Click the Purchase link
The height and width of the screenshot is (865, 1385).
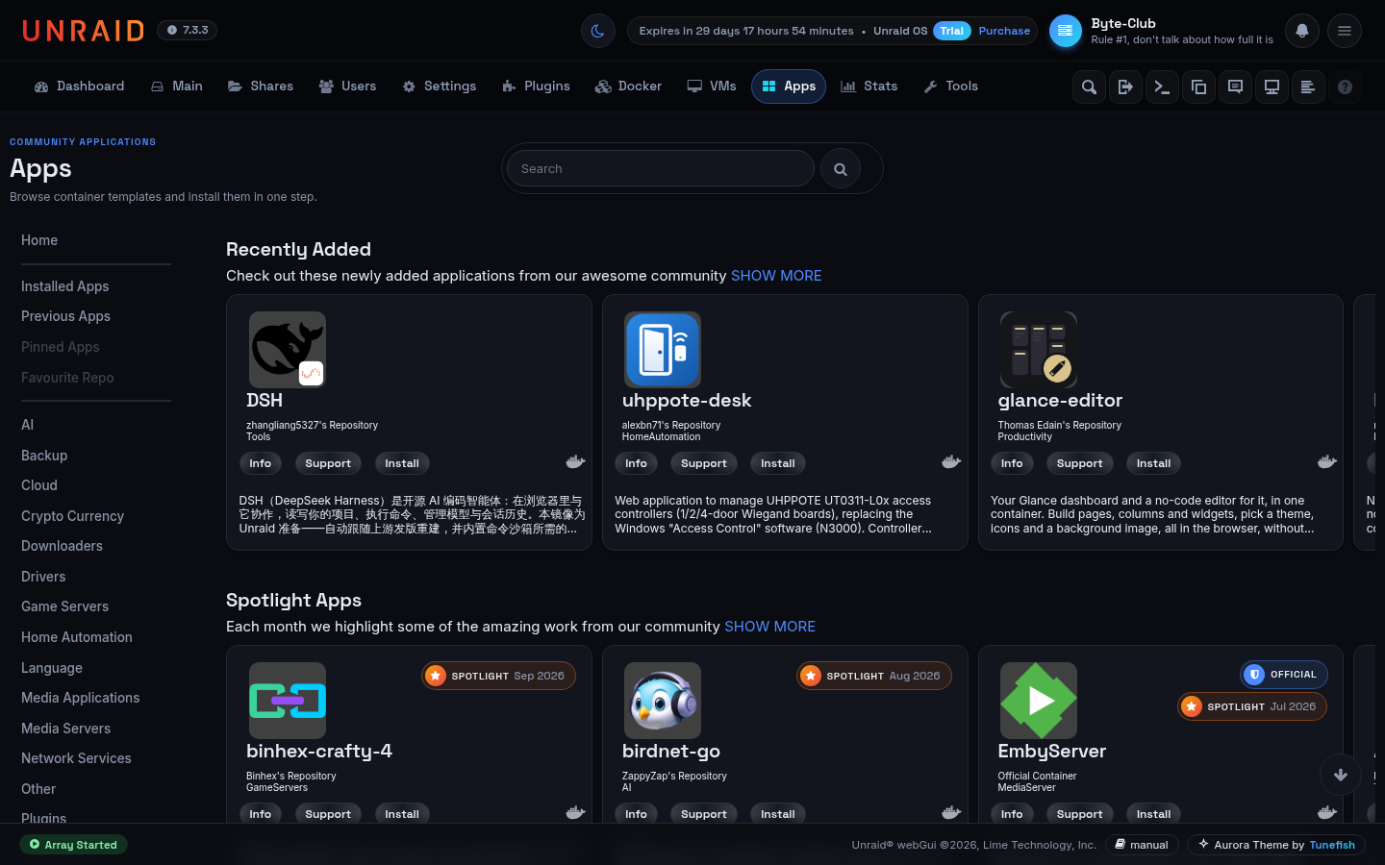[x=1004, y=31]
